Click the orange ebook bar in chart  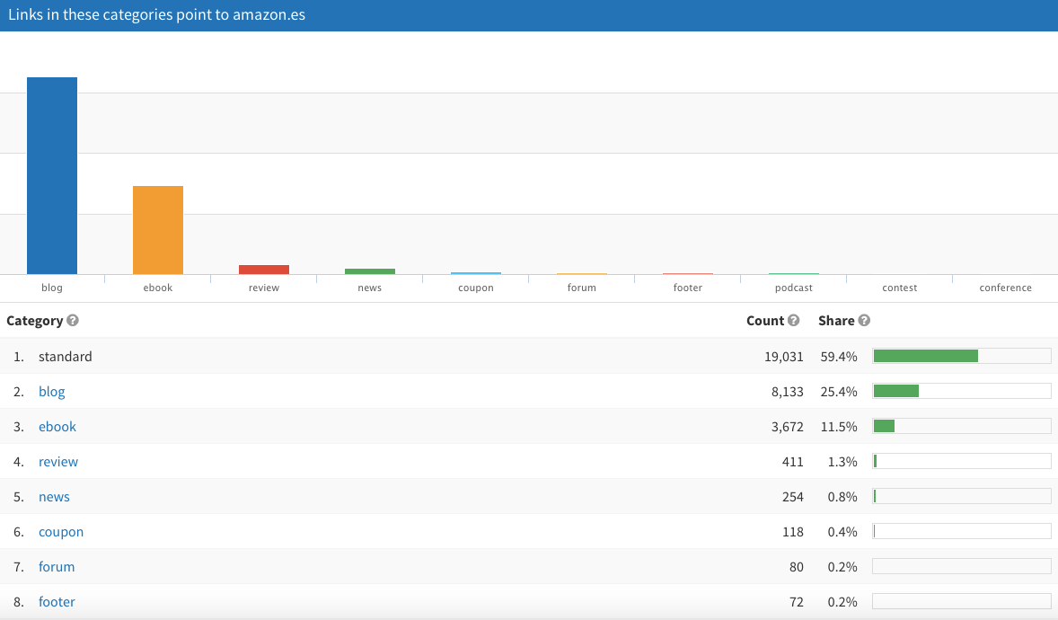[158, 230]
